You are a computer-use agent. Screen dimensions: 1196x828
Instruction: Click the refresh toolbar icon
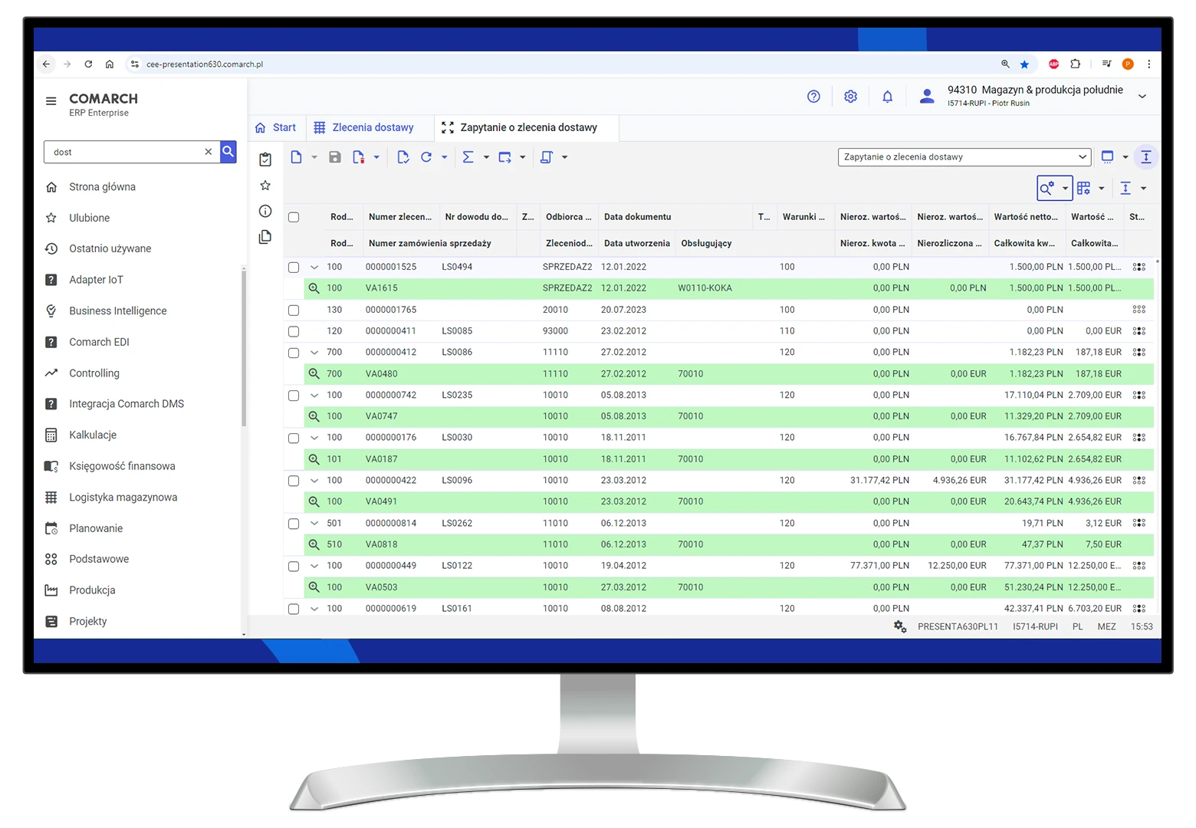426,157
